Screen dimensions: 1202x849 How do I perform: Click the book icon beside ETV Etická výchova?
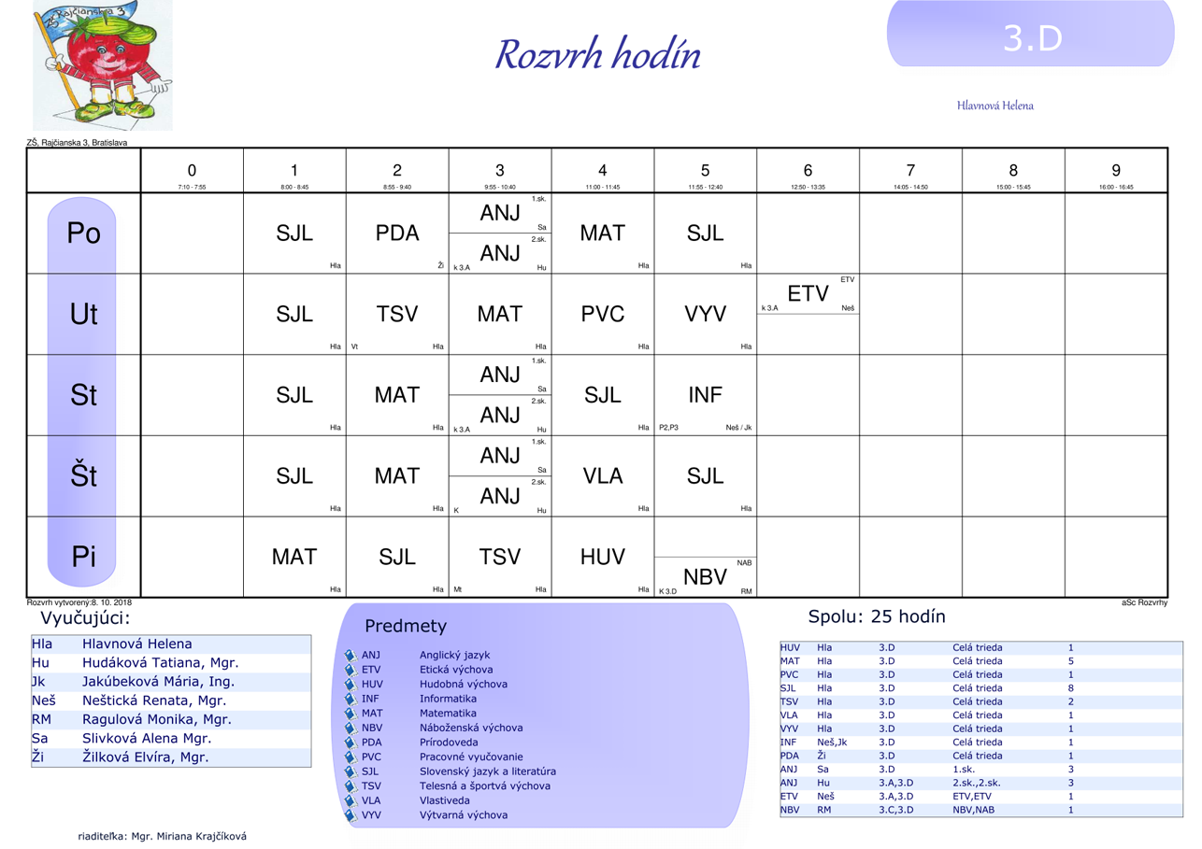coord(351,670)
